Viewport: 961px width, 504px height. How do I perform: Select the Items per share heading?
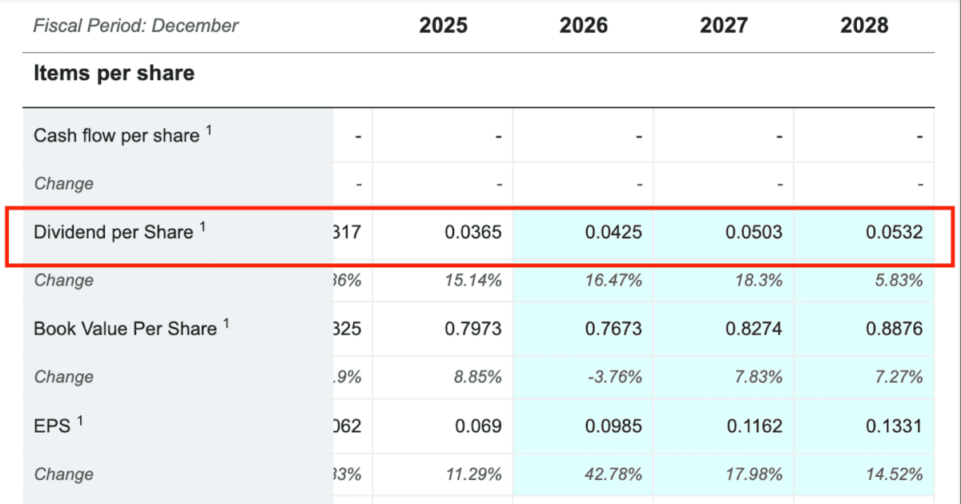[114, 74]
